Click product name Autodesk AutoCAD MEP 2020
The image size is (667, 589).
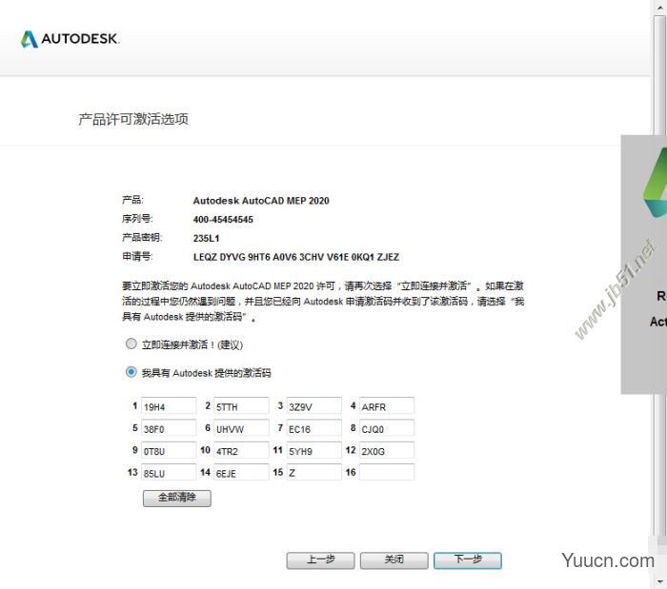click(x=261, y=201)
